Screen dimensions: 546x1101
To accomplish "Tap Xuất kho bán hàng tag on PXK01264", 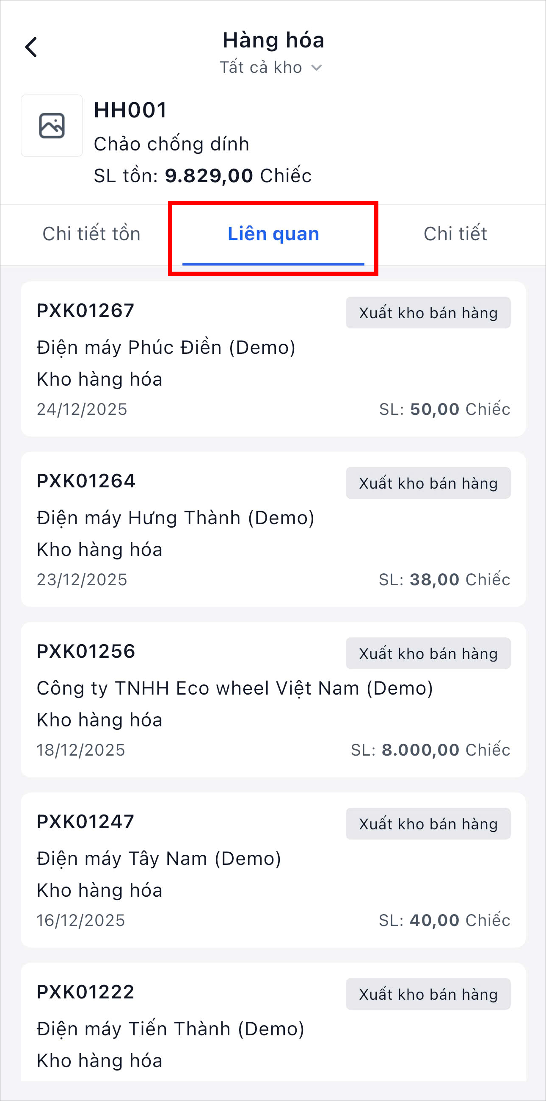I will [428, 483].
